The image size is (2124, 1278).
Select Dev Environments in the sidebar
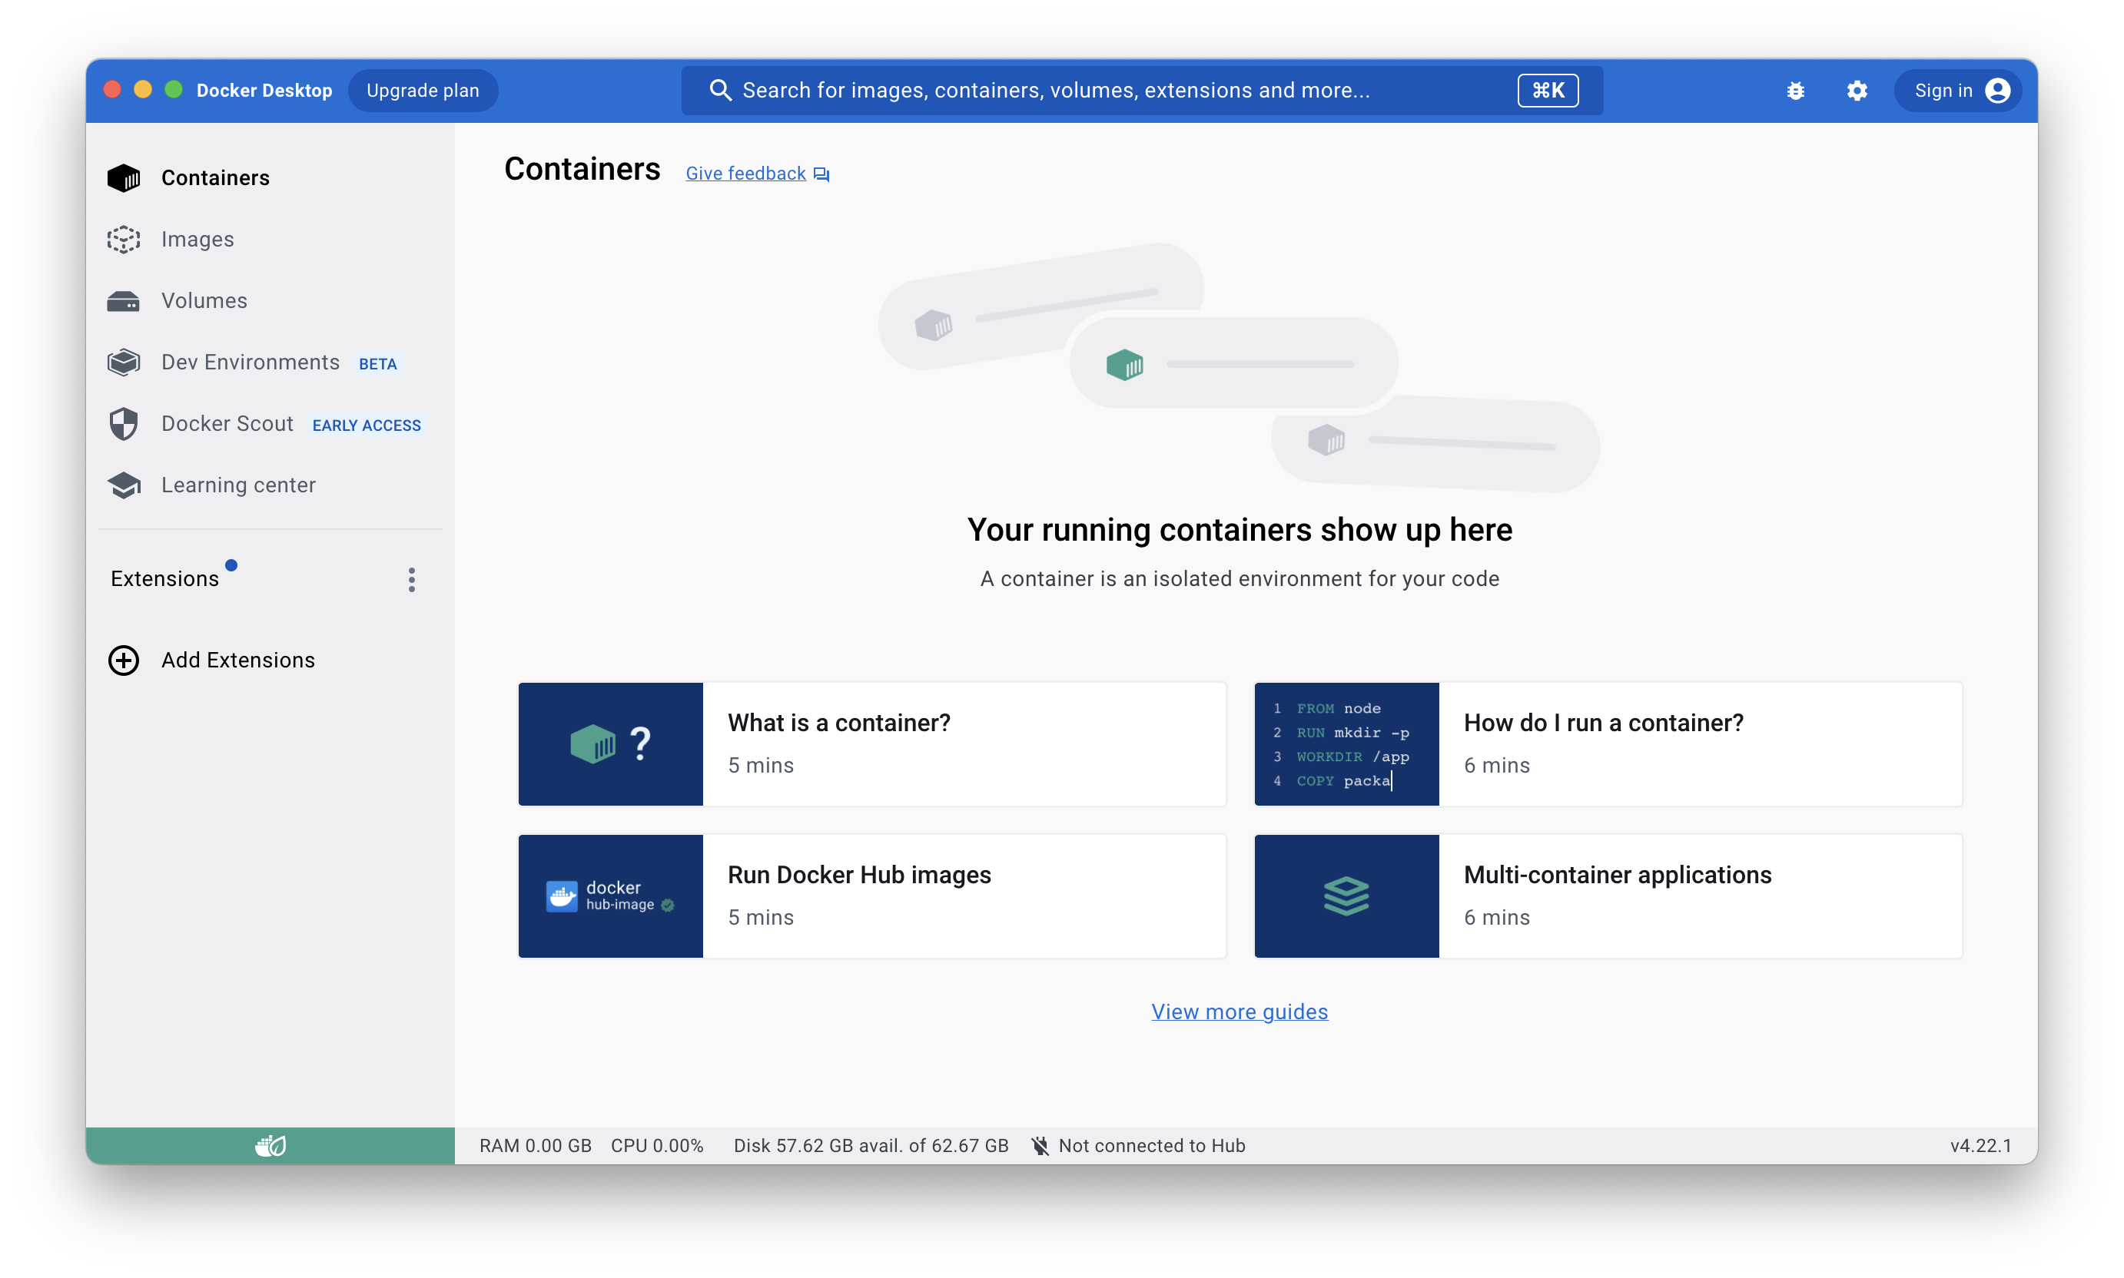coord(250,363)
